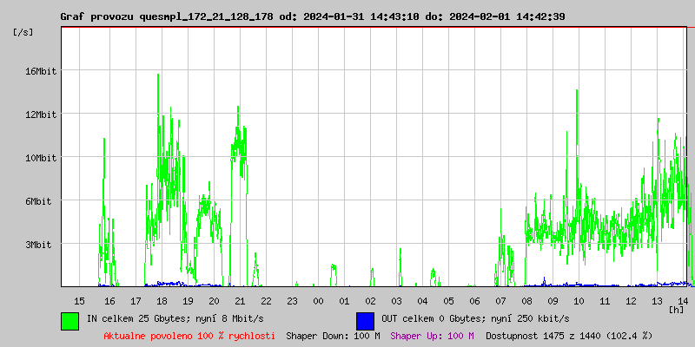Click the [/s] unit label
This screenshot has height=347, width=695.
(x=24, y=32)
